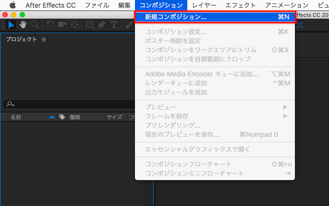This screenshot has width=329, height=206.
Task: Choose レンダーキューに追加 menu item
Action: click(x=215, y=83)
